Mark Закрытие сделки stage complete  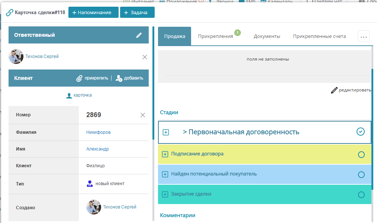361,195
